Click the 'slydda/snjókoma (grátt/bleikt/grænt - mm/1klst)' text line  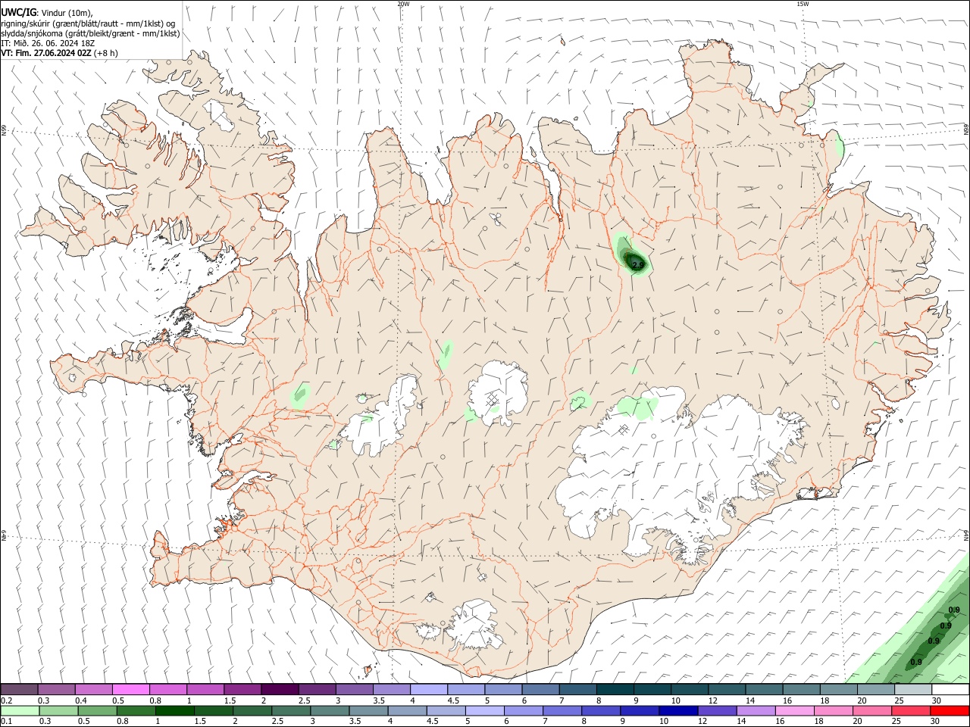(x=91, y=33)
